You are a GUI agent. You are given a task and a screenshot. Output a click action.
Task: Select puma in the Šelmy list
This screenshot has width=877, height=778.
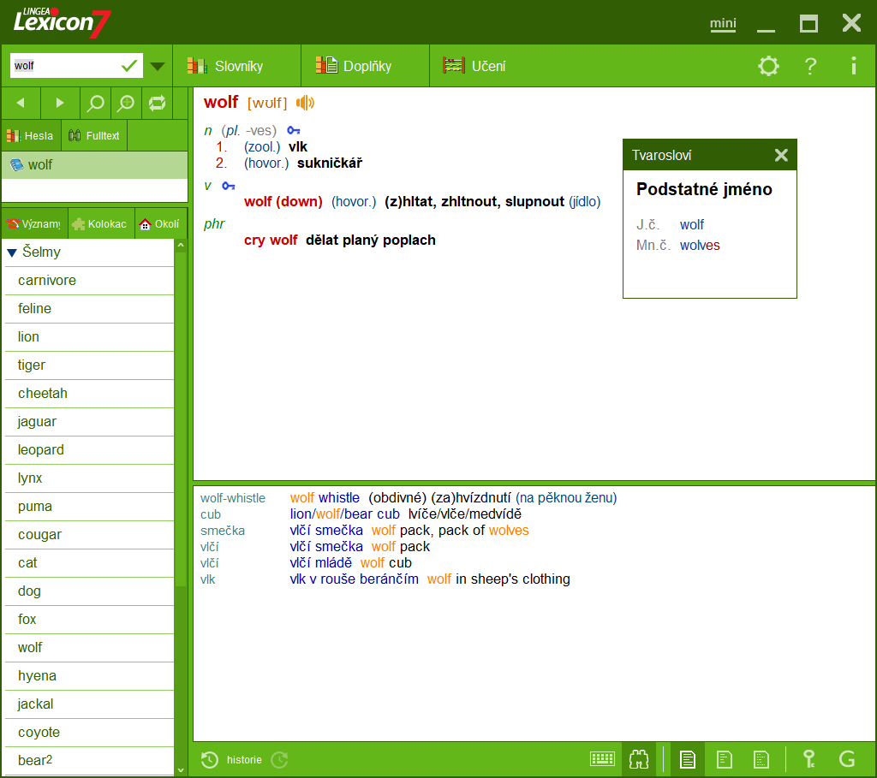(89, 507)
